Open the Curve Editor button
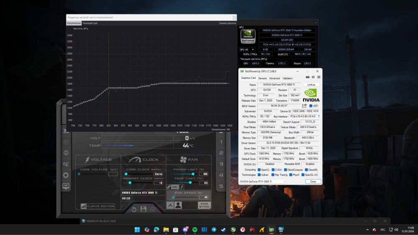 [98, 206]
